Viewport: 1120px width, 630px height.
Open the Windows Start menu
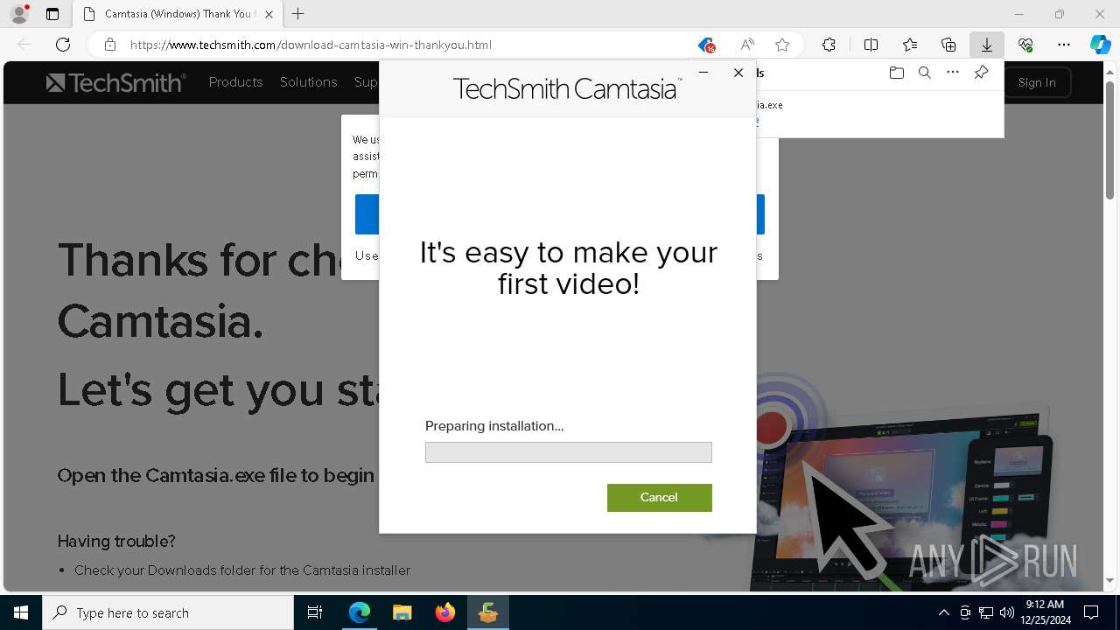coord(21,612)
